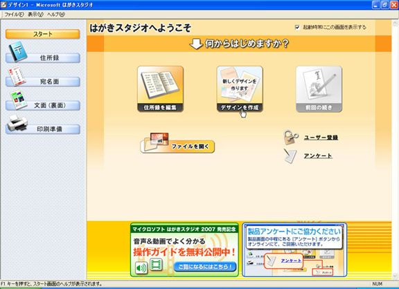The image size is (399, 289).
Task: Click the 製品アンケート banner thumbnail
Action: click(x=294, y=250)
